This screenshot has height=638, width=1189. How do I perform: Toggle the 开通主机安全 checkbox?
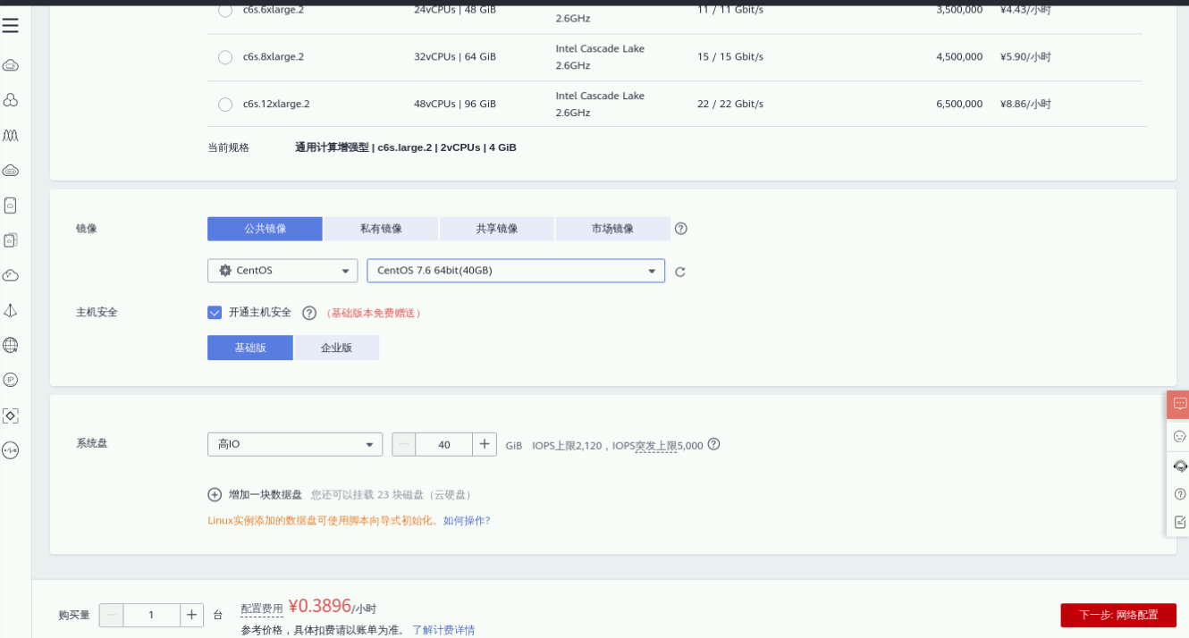tap(215, 313)
